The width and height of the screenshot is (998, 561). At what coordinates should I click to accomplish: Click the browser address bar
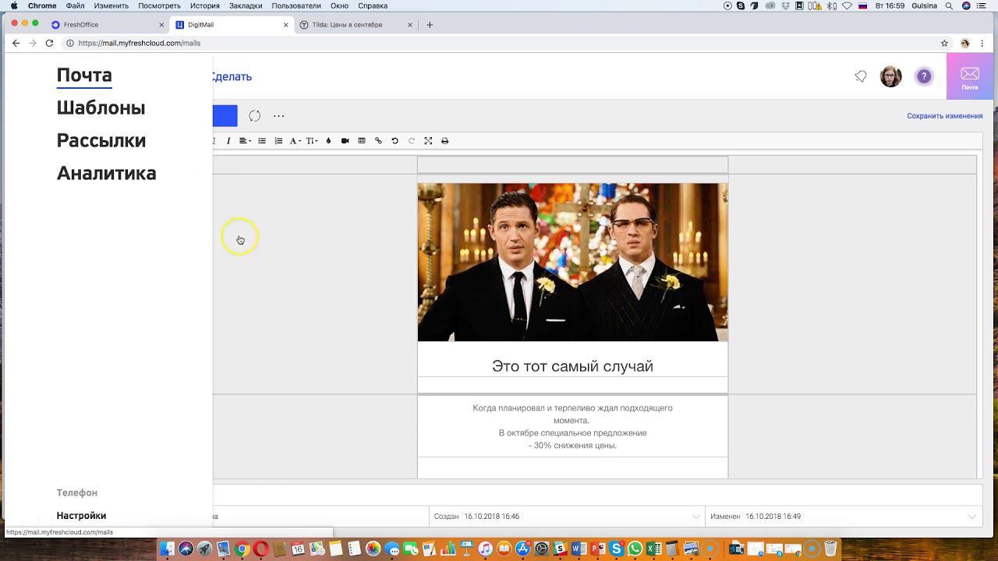pos(499,44)
